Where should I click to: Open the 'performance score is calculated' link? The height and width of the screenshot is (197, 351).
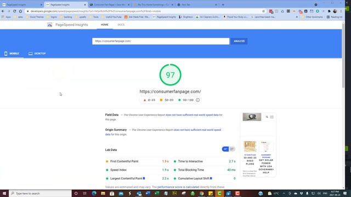click(x=178, y=187)
